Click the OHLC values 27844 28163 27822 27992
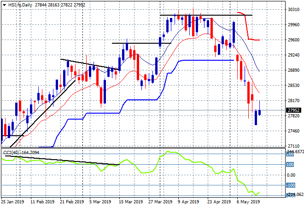 pos(60,5)
